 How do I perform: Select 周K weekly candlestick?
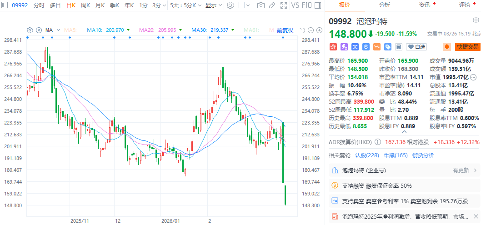tap(85, 5)
